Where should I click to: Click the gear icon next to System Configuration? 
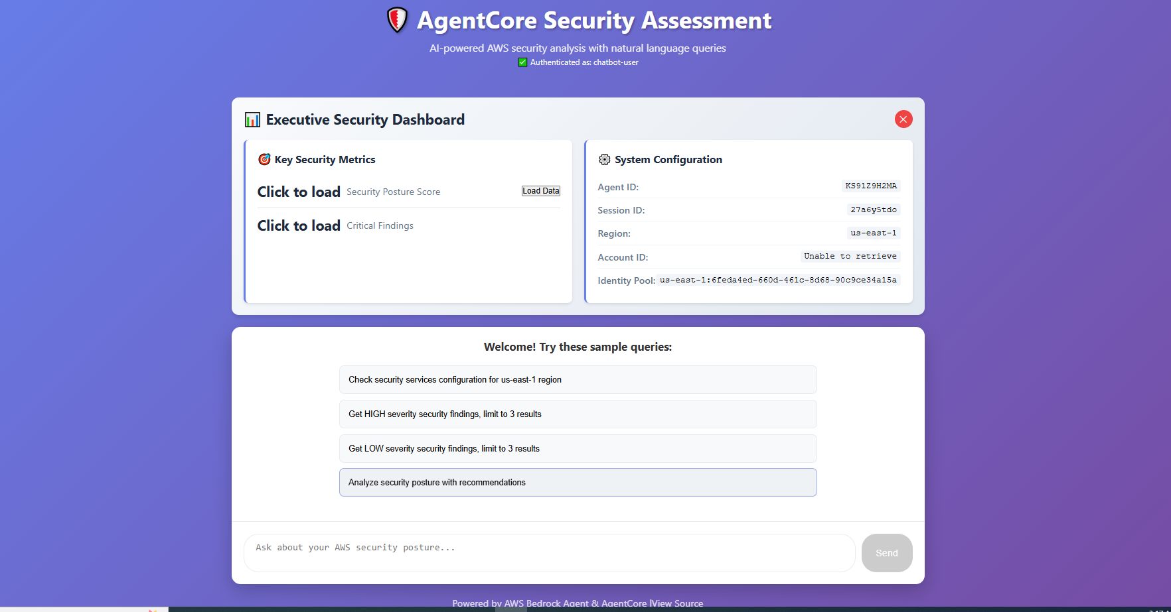[604, 159]
